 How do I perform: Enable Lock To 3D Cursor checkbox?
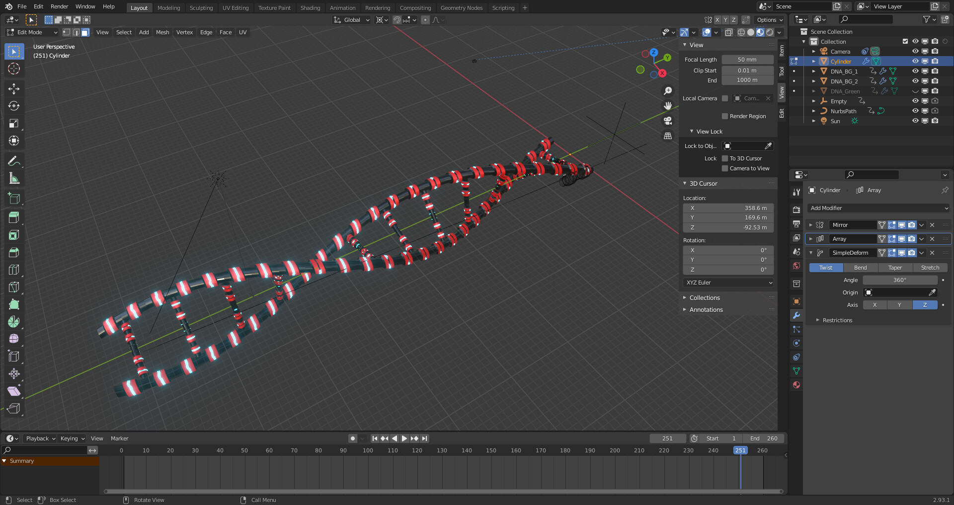(x=725, y=158)
